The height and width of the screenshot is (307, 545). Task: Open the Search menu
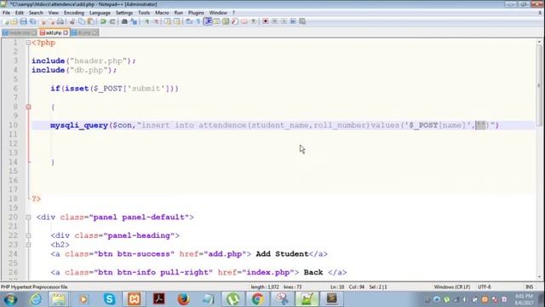[36, 13]
